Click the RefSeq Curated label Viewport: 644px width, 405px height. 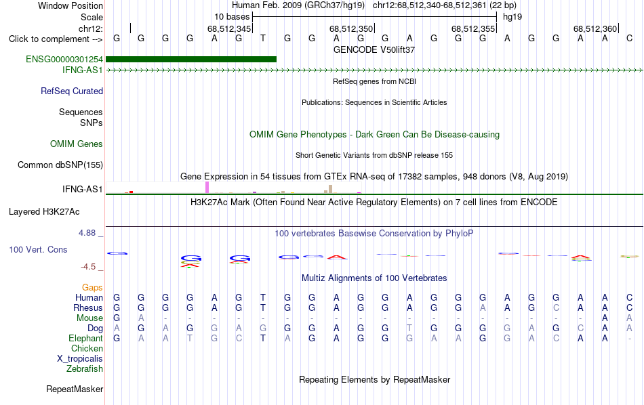(x=72, y=91)
